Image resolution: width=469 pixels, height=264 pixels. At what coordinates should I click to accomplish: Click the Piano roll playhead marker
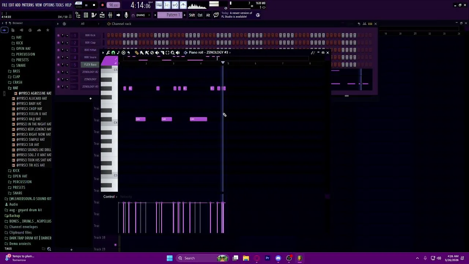[x=223, y=63]
